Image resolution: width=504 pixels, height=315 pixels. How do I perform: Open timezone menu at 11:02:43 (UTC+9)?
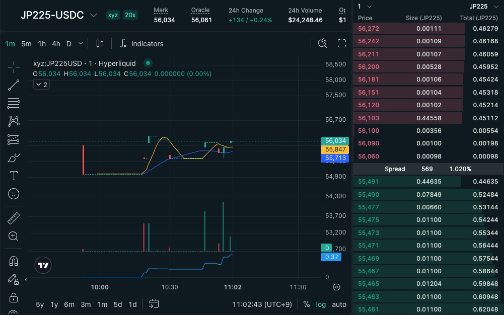pos(262,304)
